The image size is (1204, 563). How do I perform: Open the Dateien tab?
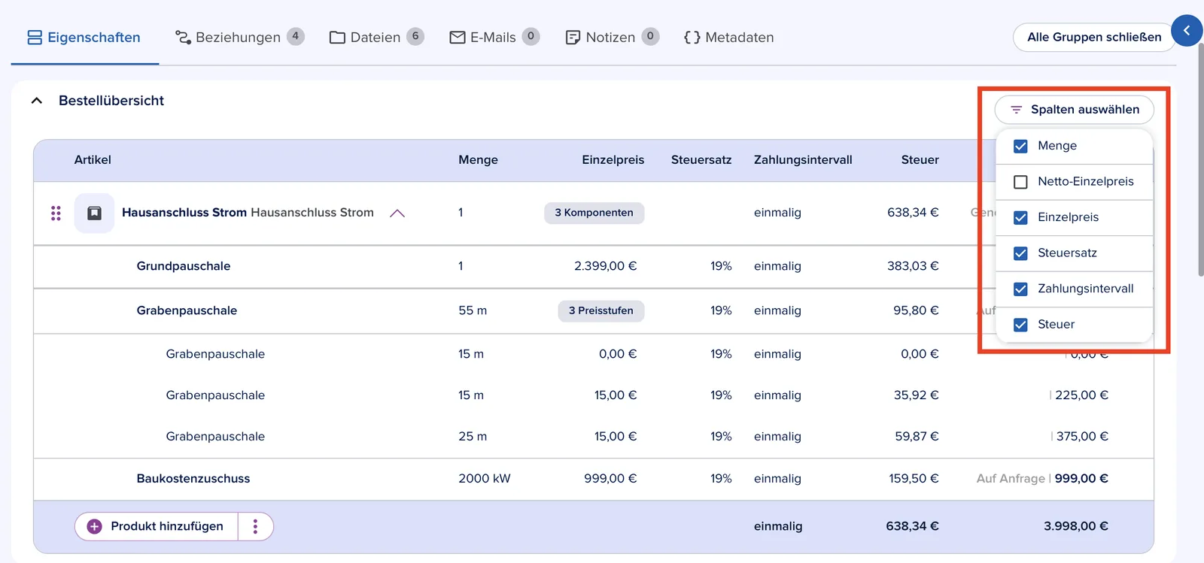pyautogui.click(x=376, y=37)
